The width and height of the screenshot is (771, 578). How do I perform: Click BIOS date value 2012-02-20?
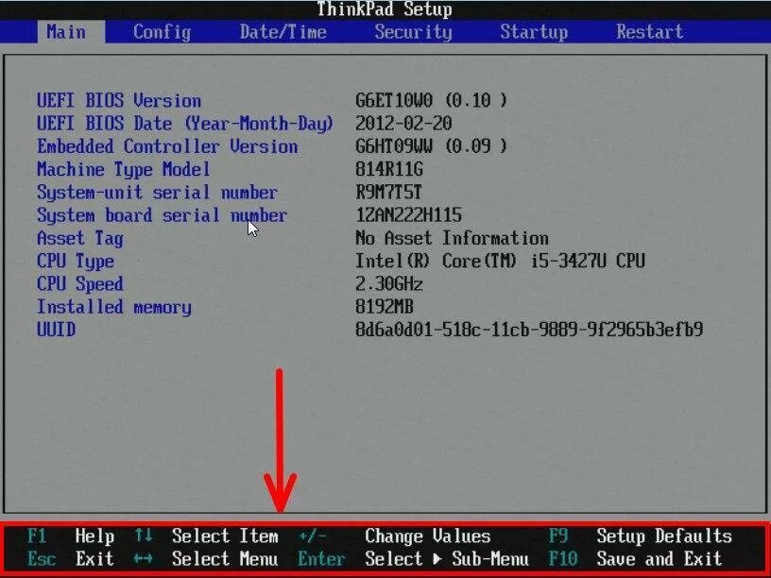403,124
